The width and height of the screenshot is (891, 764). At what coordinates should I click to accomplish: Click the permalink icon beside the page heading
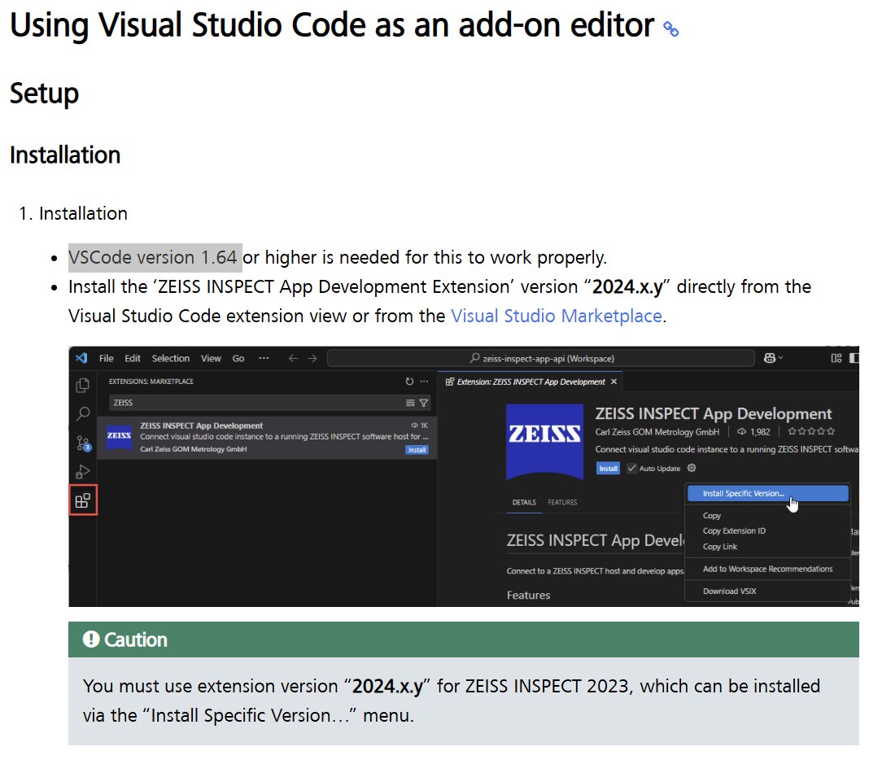click(x=670, y=29)
